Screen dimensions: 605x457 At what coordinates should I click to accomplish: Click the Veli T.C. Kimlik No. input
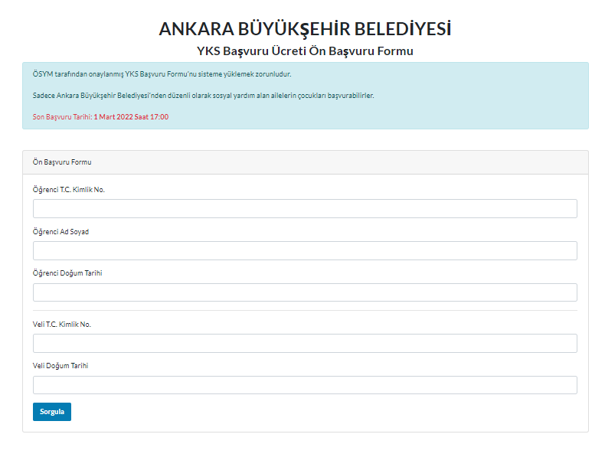click(305, 343)
